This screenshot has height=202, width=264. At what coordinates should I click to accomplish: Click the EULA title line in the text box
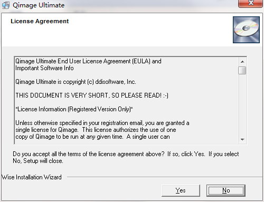[x=88, y=61]
